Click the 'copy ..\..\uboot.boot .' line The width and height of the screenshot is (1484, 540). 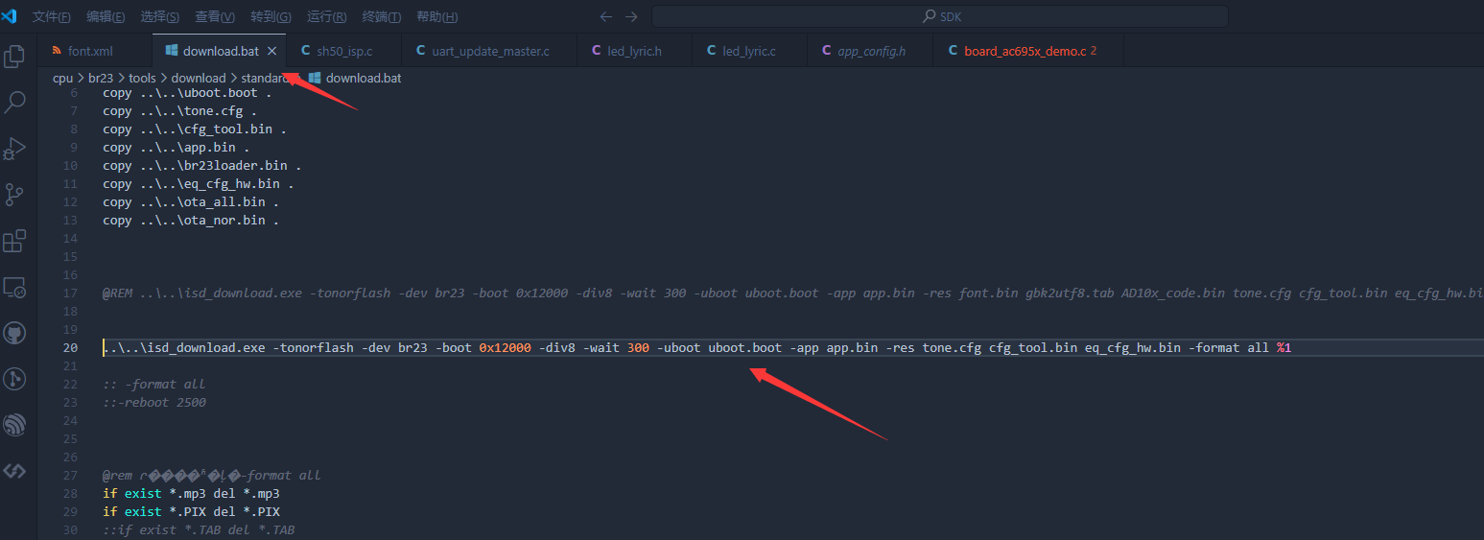[x=187, y=93]
